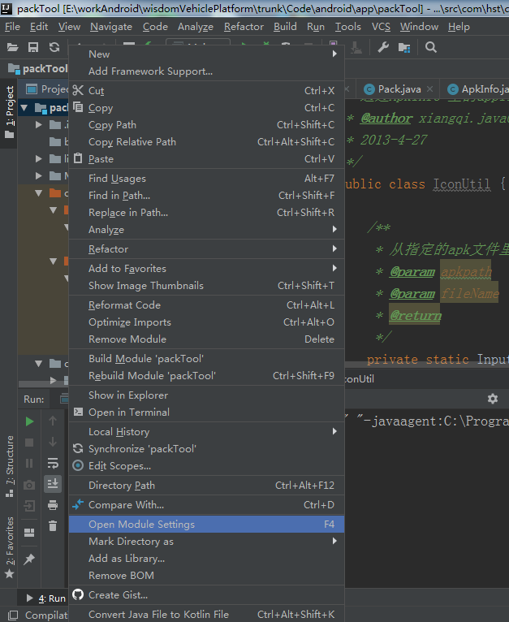Open the VCS menu in menu bar
Viewport: 509px width, 622px height.
(x=381, y=27)
